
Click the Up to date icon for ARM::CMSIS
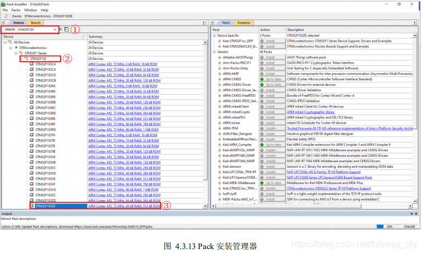[262, 79]
